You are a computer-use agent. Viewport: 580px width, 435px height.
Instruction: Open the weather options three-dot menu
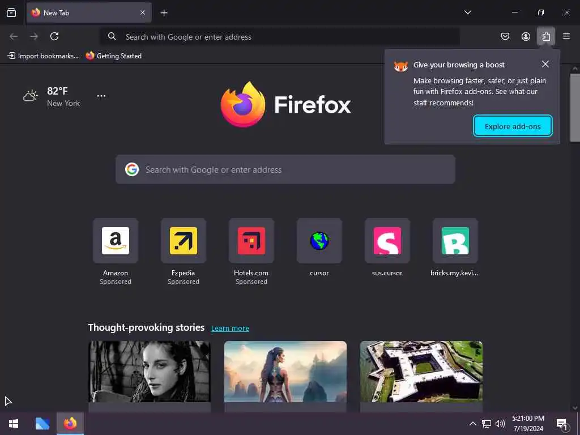pyautogui.click(x=101, y=96)
